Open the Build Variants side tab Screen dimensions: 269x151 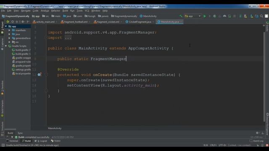[2, 108]
